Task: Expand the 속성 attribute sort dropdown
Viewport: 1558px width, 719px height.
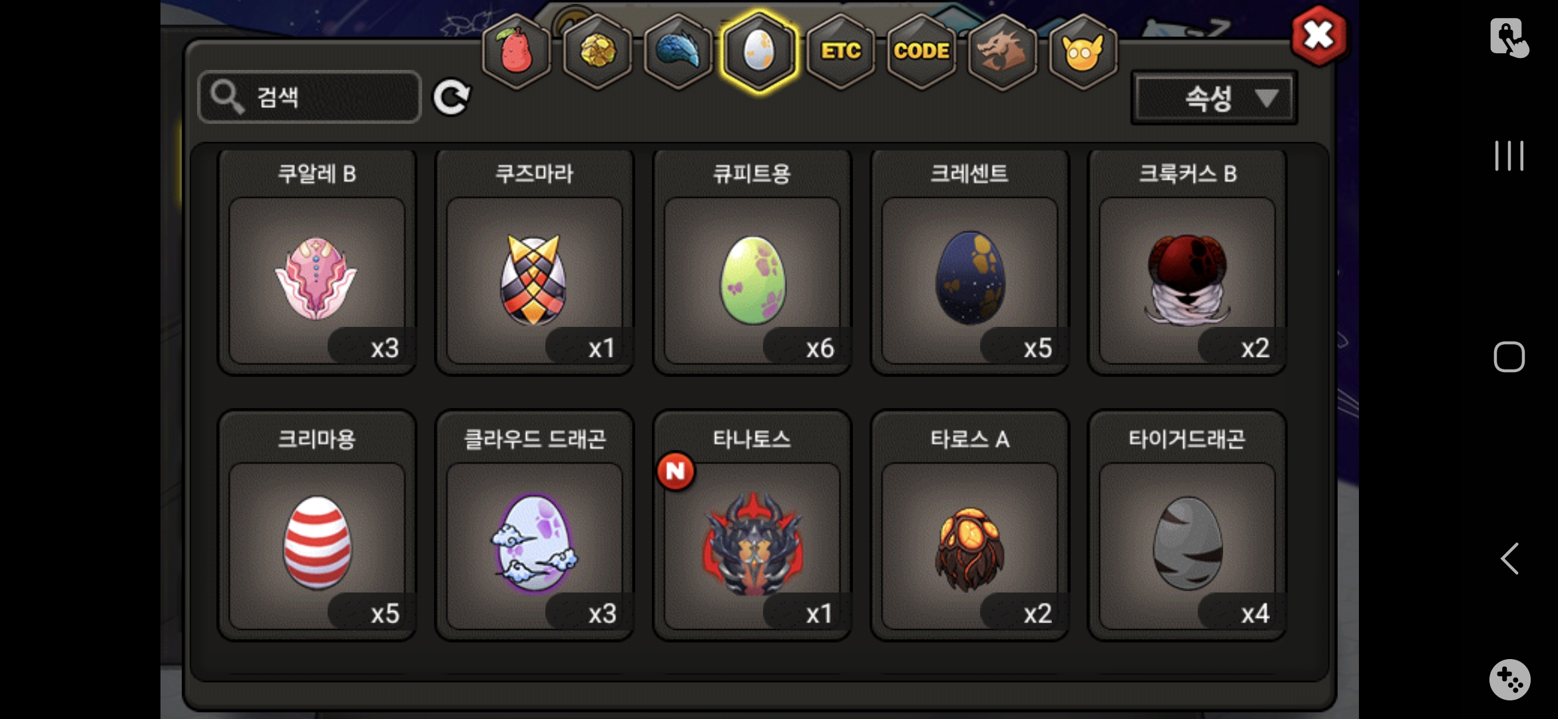Action: pos(1214,98)
